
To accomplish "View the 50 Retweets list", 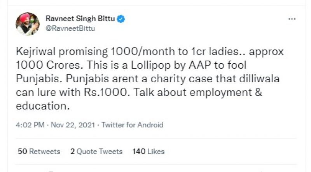I will (39, 151).
